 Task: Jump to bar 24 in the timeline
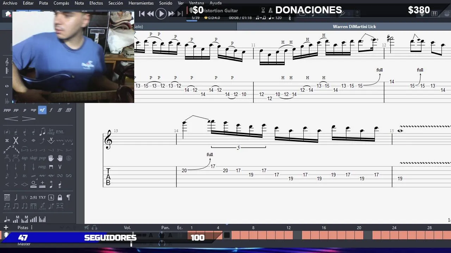[394, 228]
